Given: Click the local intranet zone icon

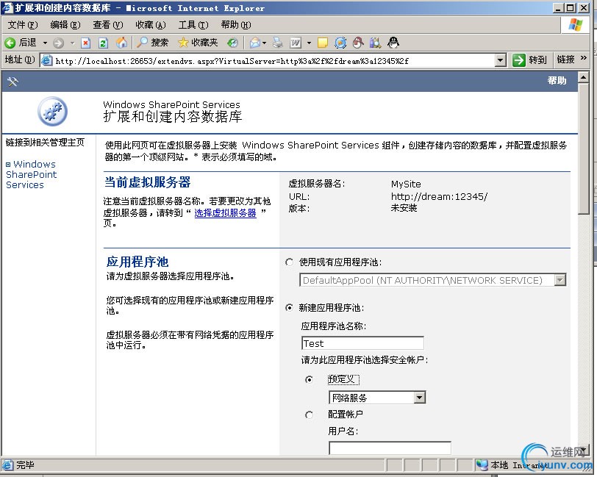Looking at the screenshot, I should [482, 465].
